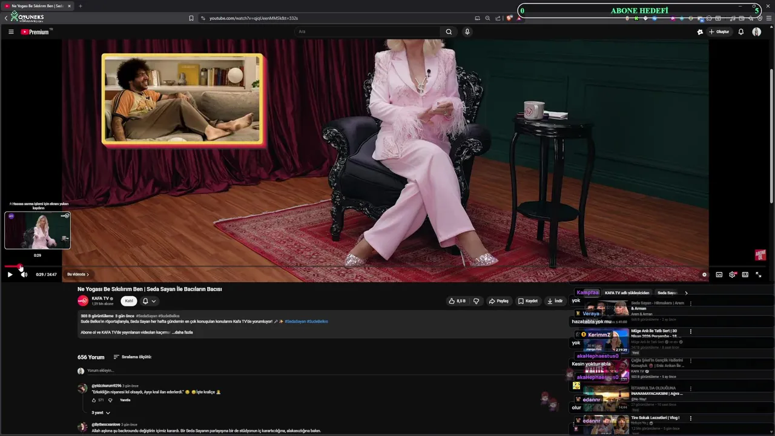This screenshot has width=775, height=436.
Task: Click the YouTube search magnifier button
Action: 449,32
